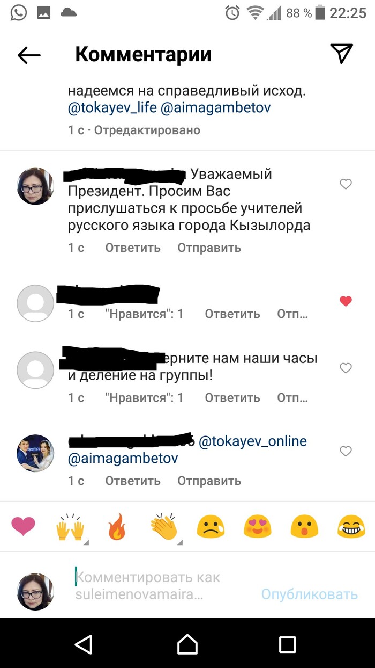Insert the clapping hands emoji
The height and width of the screenshot is (668, 375).
click(164, 527)
